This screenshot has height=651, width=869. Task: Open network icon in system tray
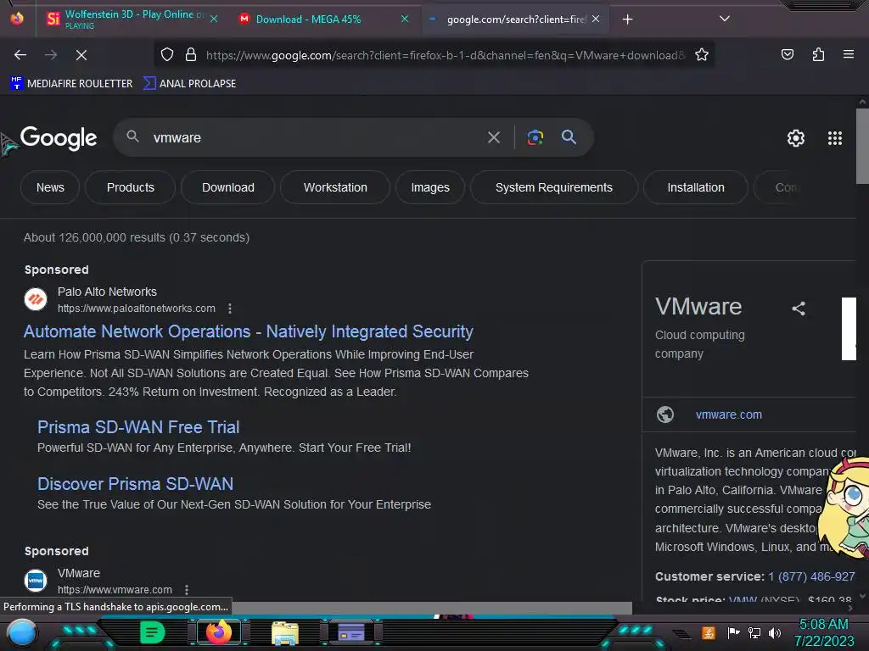[x=754, y=632]
